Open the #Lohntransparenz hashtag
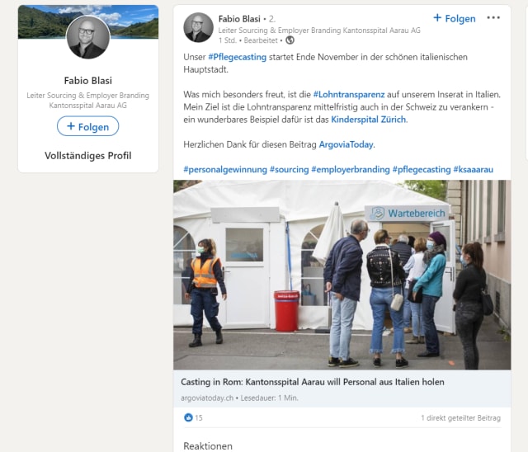528x452 pixels. point(349,95)
